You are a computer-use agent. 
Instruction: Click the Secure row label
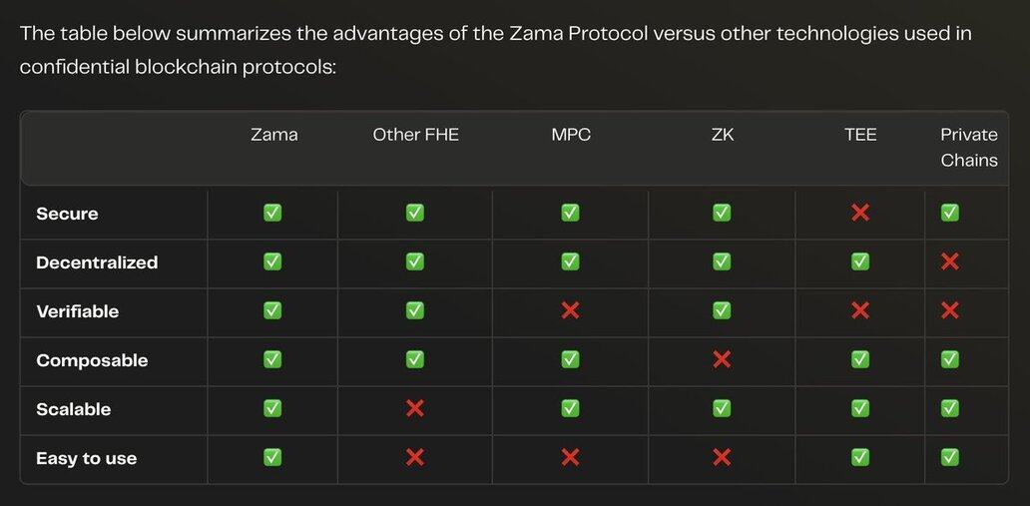67,214
